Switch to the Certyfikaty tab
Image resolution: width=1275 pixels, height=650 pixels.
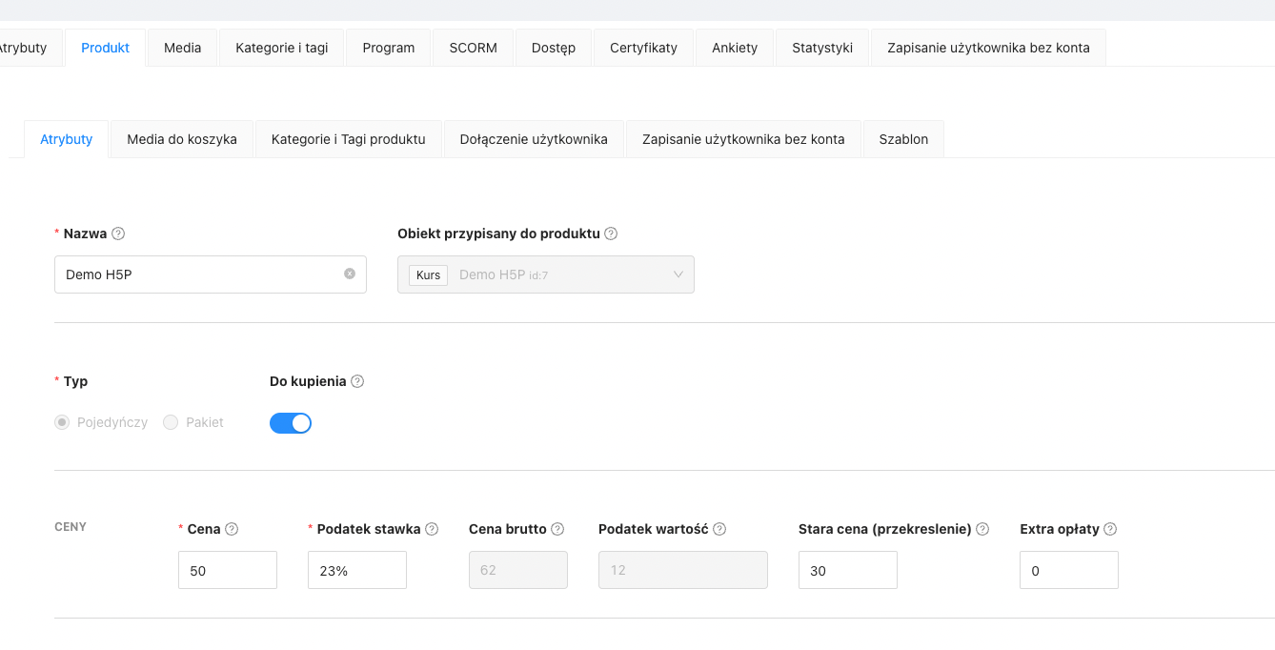coord(643,47)
